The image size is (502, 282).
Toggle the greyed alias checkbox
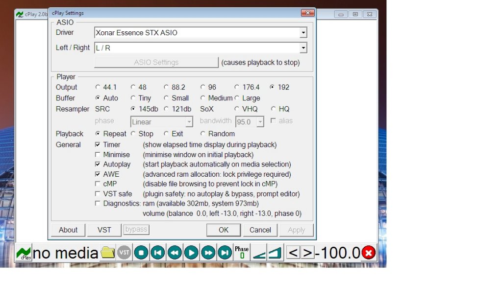[273, 120]
